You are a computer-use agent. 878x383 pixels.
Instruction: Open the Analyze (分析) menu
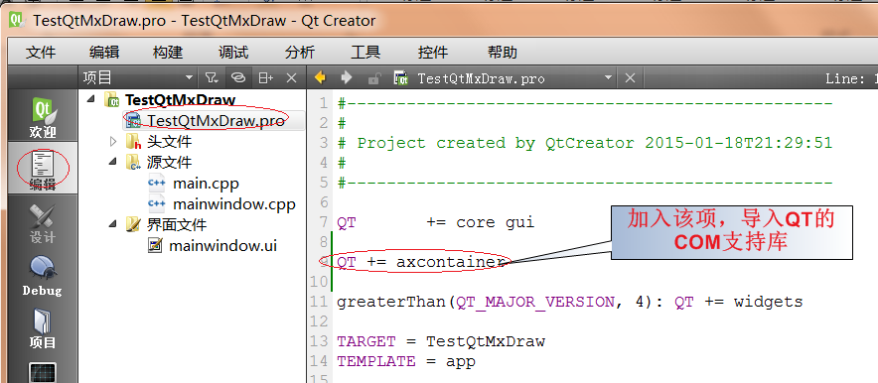click(x=300, y=53)
